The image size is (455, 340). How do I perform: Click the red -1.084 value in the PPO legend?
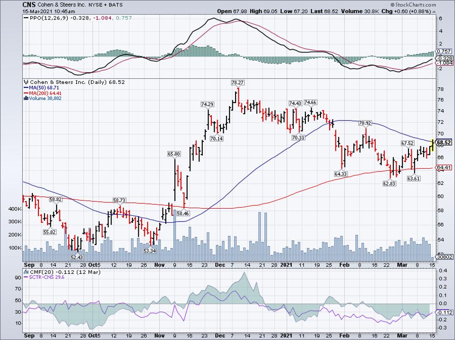coord(103,18)
